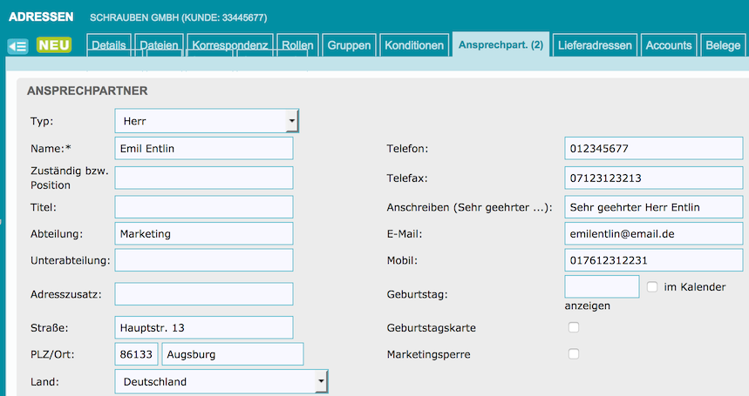This screenshot has height=396, width=749.
Task: Click the E-Mail input field
Action: (654, 234)
